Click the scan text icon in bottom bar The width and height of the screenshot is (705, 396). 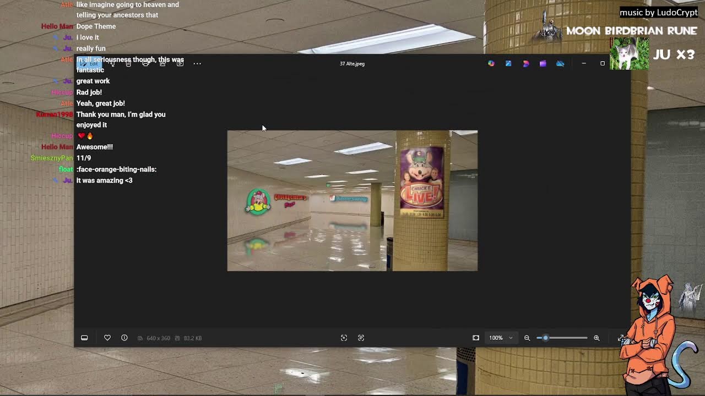coord(361,338)
